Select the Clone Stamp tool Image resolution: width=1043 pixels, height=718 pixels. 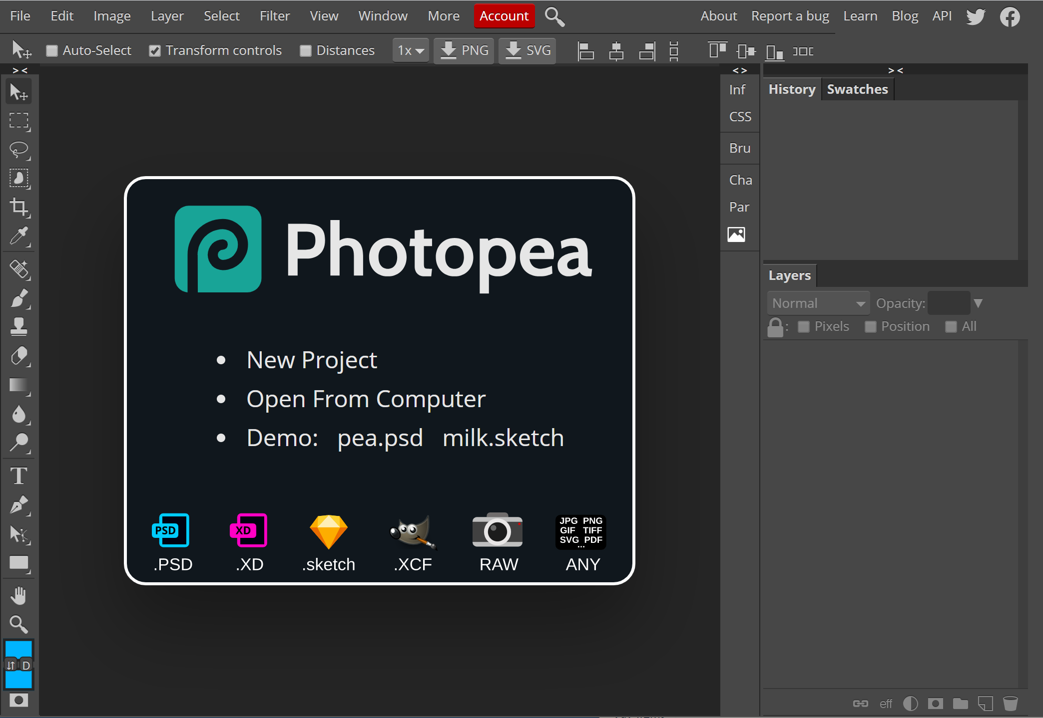pyautogui.click(x=19, y=327)
